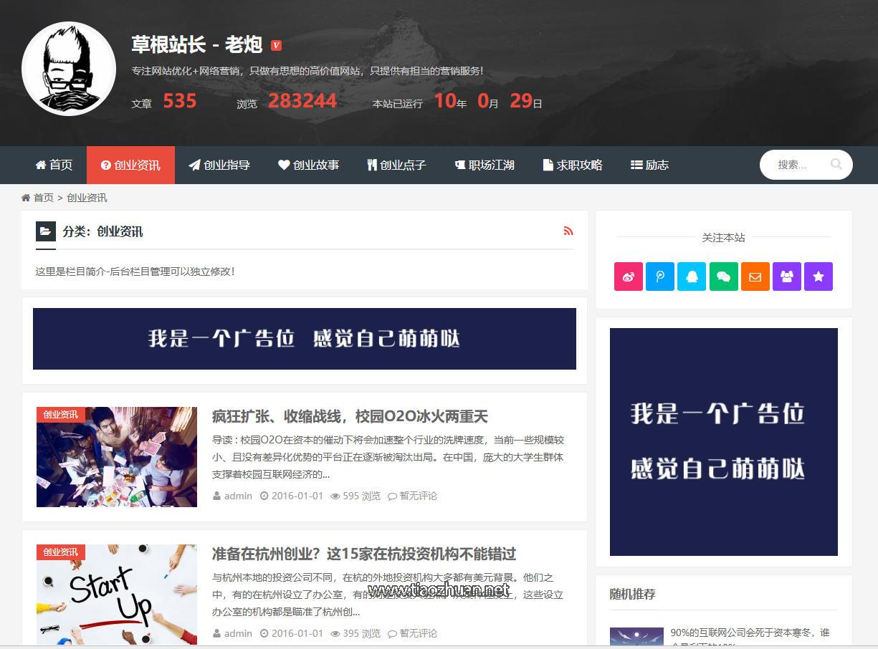Click 暂无评论 on the 杭州 article
This screenshot has height=649, width=878.
click(x=413, y=633)
